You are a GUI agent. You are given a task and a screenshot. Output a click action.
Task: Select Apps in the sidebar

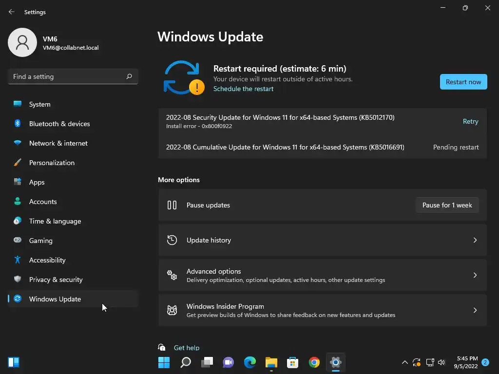click(73, 182)
